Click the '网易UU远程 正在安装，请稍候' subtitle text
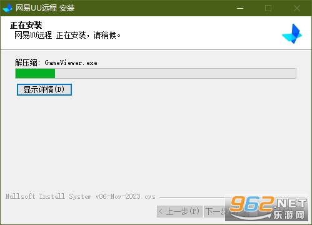312x225 pixels. coord(68,35)
